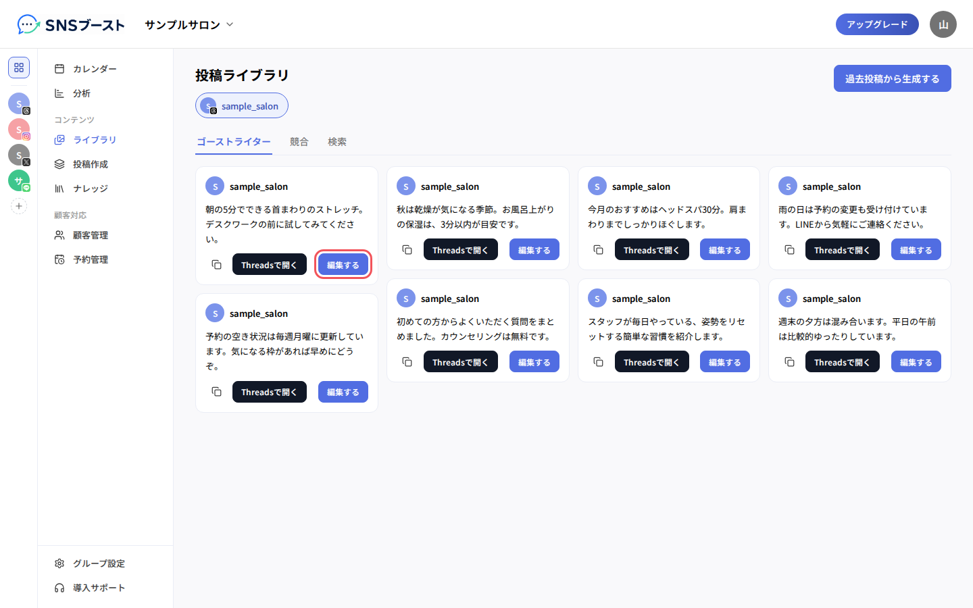Copy the スタッフが毎日やっている post
The height and width of the screenshot is (608, 973).
(x=598, y=362)
